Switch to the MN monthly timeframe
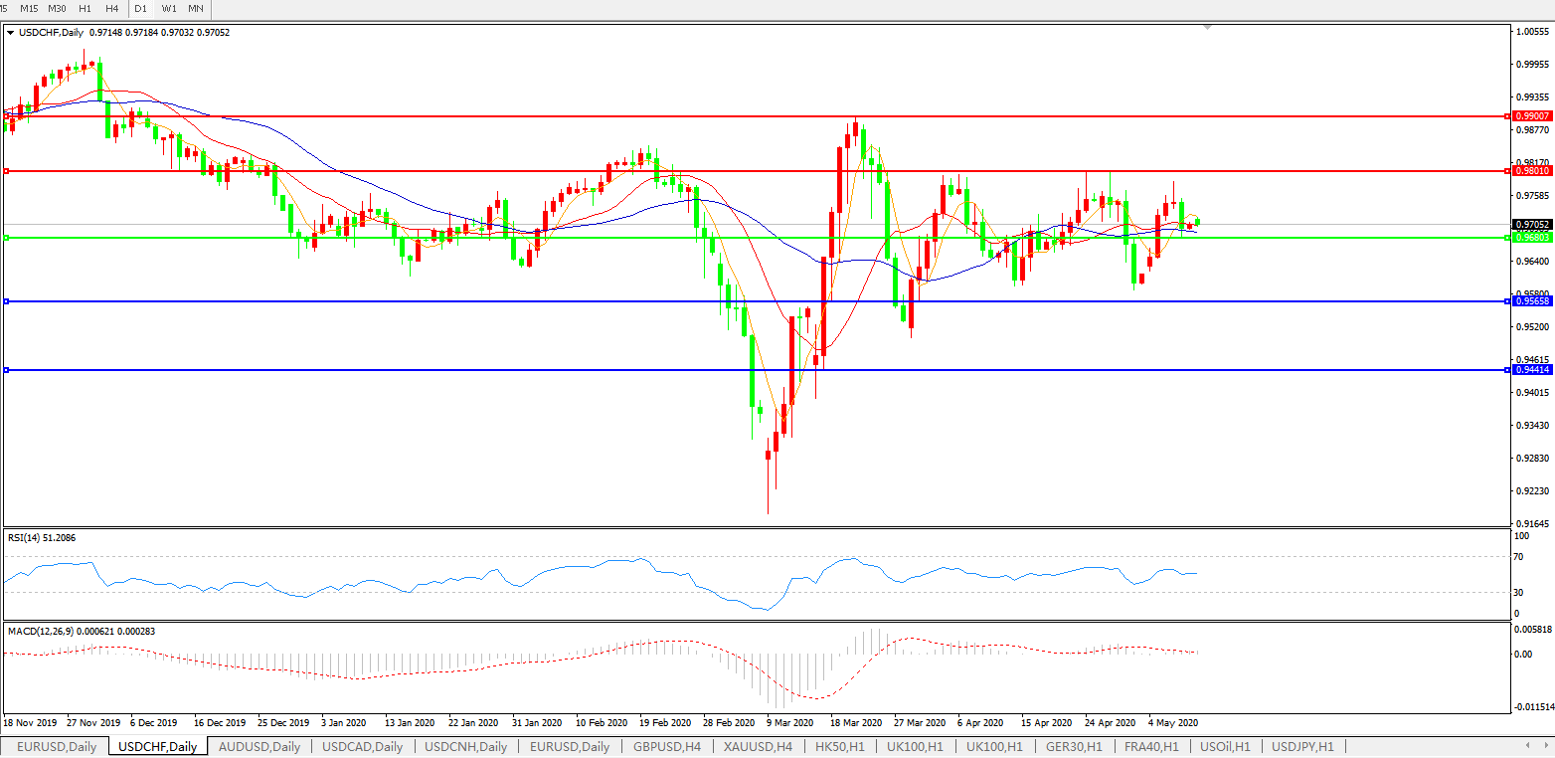The width and height of the screenshot is (1555, 758). pos(196,8)
